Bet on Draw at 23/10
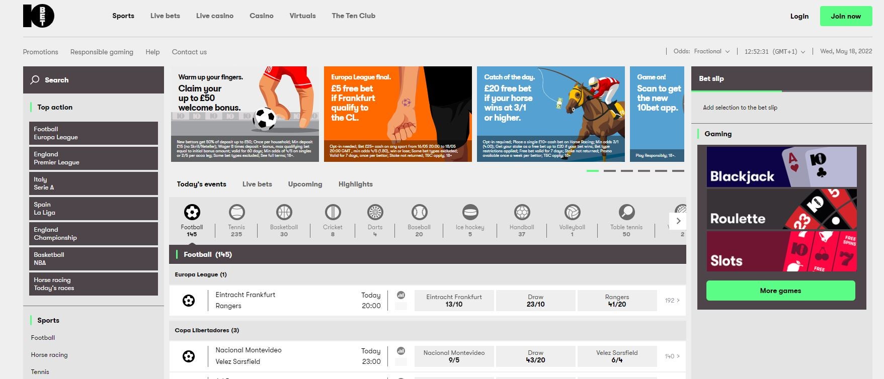Viewport: 884px width, 379px height. (x=535, y=301)
